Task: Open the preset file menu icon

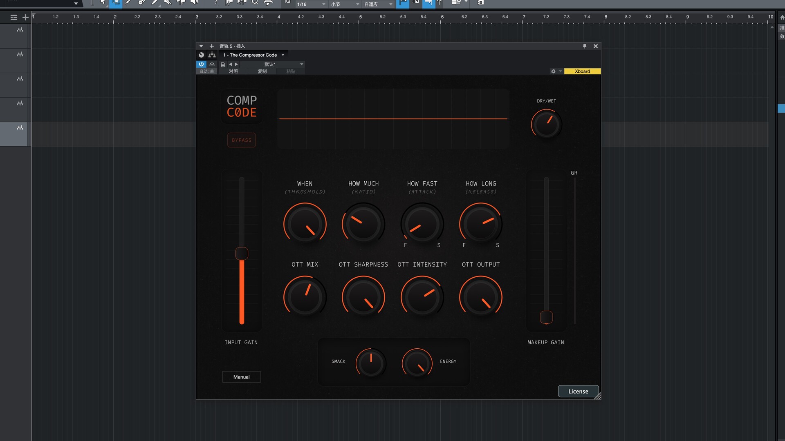Action: (223, 65)
